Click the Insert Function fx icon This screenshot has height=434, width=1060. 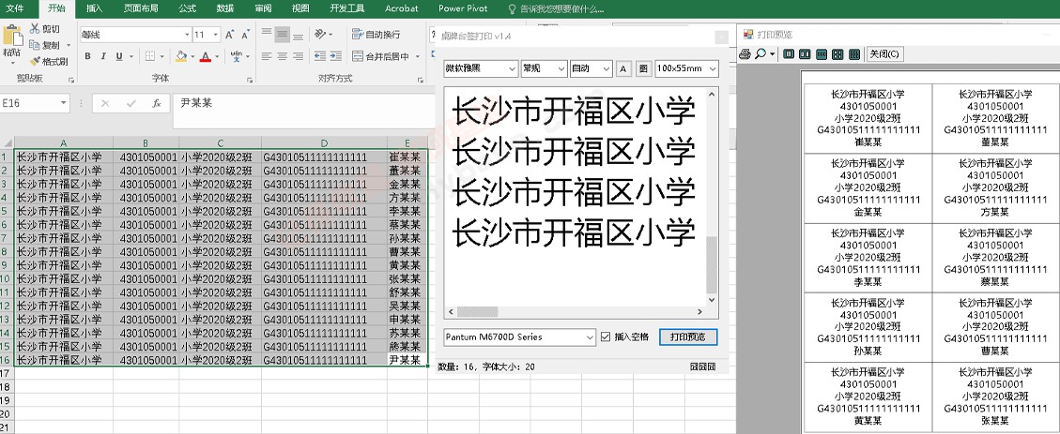pyautogui.click(x=156, y=103)
